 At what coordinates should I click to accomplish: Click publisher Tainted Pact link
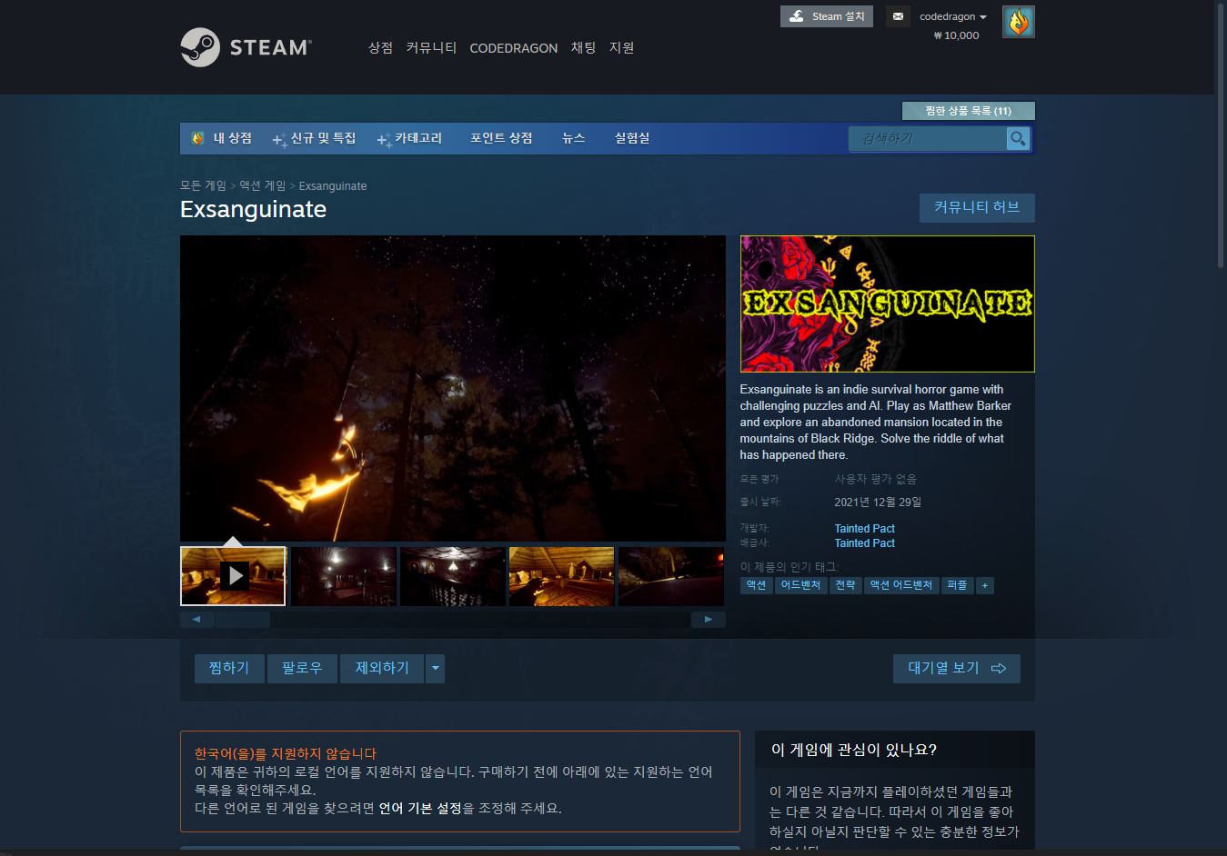(864, 543)
